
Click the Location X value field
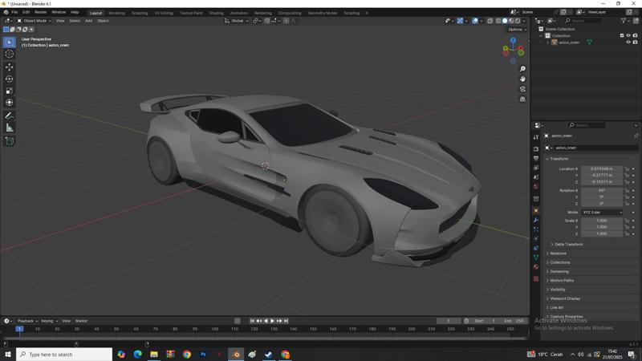point(601,168)
